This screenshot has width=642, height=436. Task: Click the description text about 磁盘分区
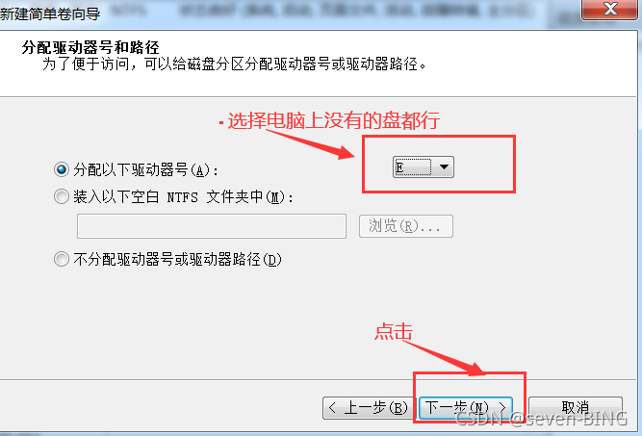click(235, 64)
